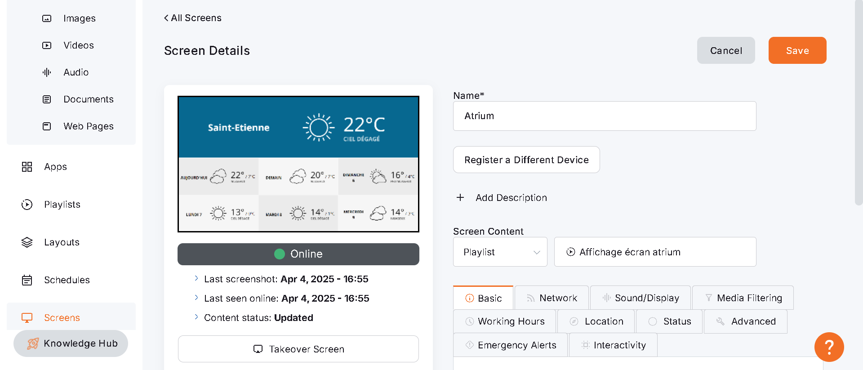This screenshot has width=863, height=370.
Task: Click the Audio waveform icon
Action: 47,72
